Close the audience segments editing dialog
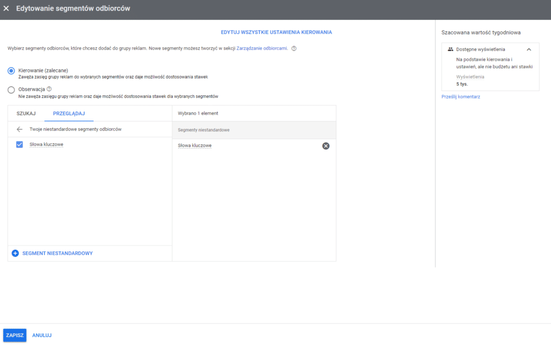 tap(6, 9)
